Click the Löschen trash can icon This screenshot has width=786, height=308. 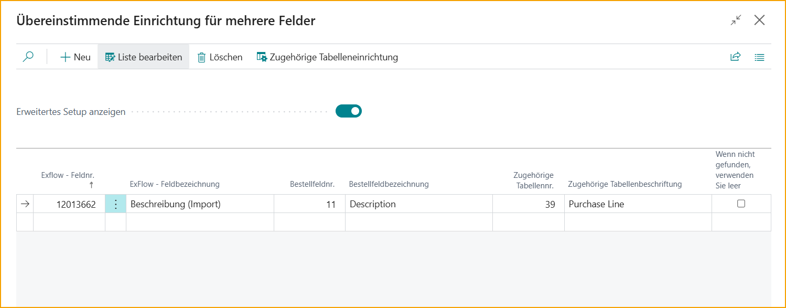click(x=201, y=57)
